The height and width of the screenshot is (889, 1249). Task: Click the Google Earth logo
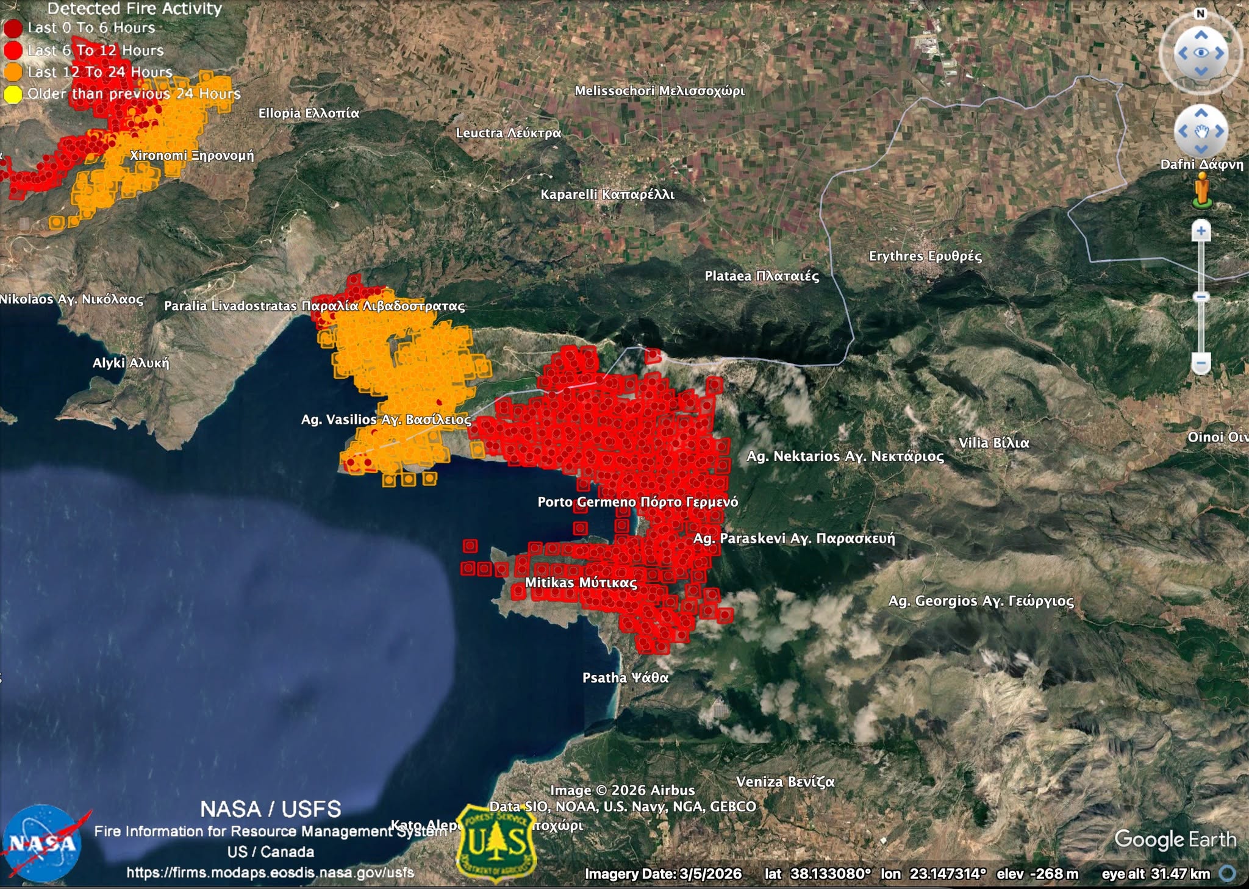[x=1175, y=840]
